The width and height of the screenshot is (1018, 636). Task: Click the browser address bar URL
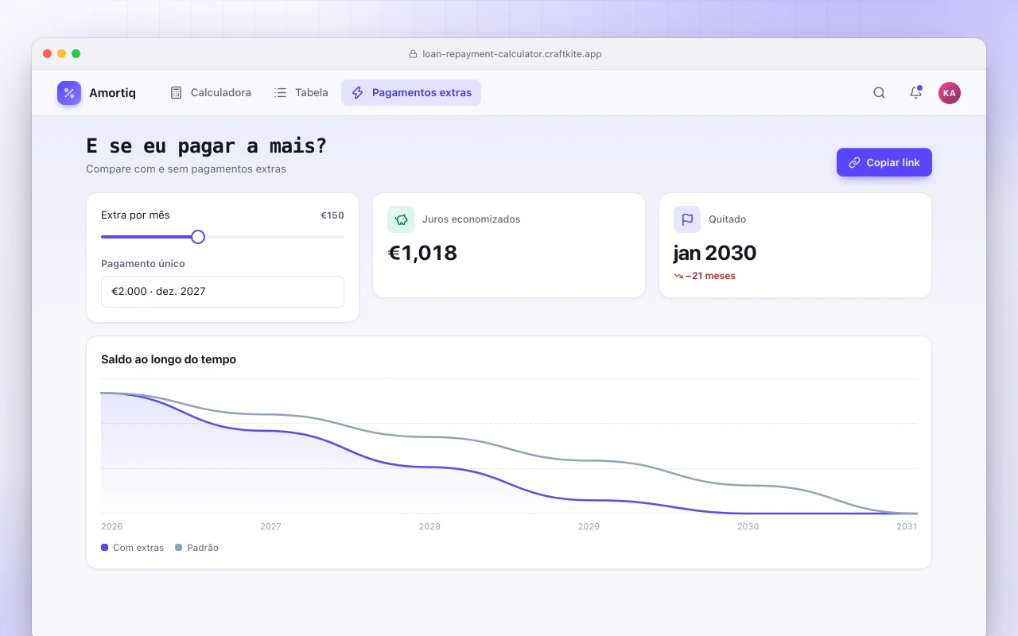(511, 54)
